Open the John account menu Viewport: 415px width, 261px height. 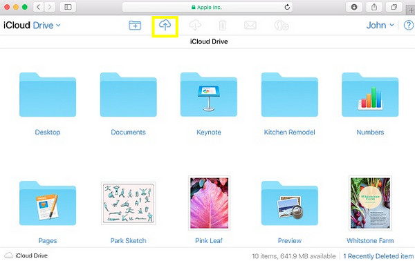coord(380,26)
